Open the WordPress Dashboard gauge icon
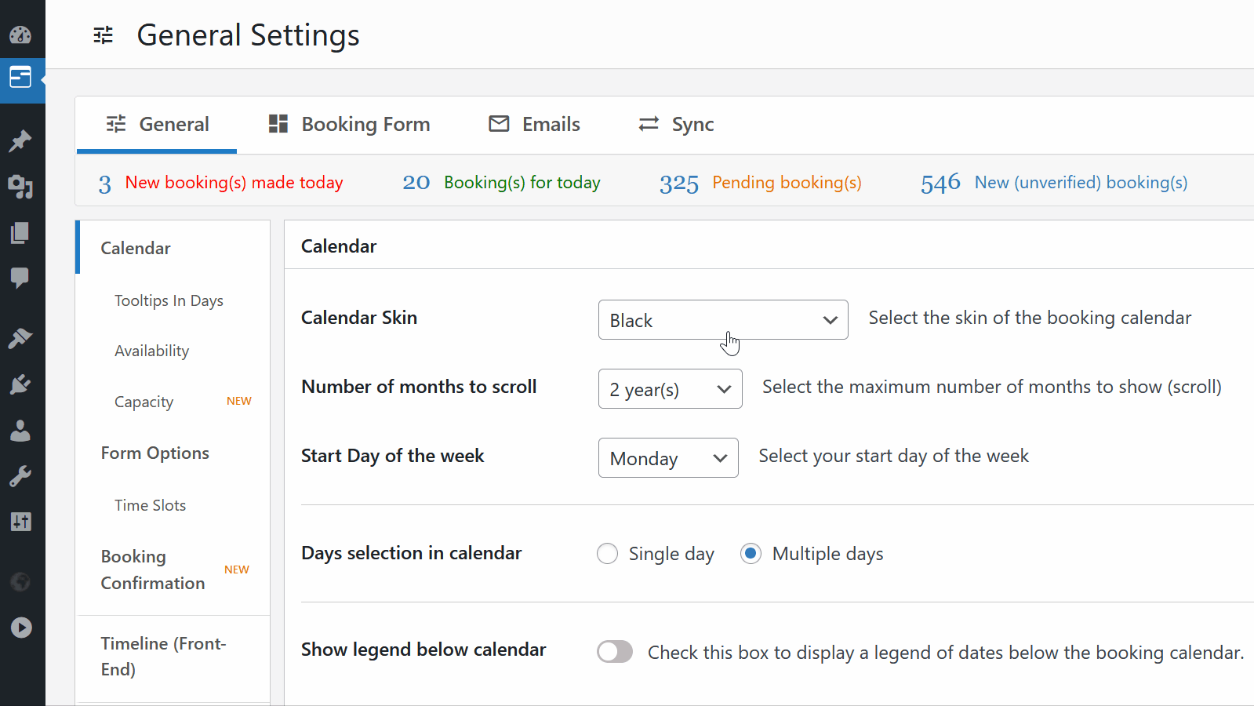The height and width of the screenshot is (706, 1254). [x=20, y=35]
